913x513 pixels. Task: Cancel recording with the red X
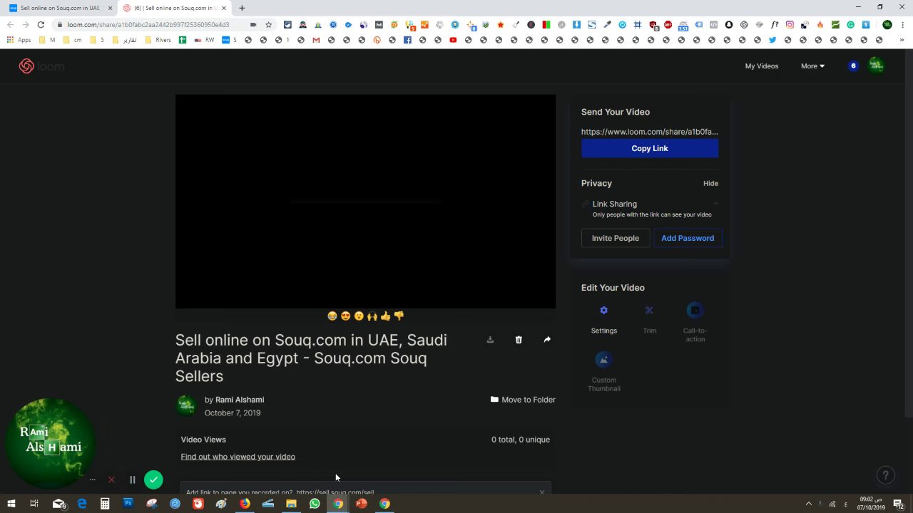coord(111,480)
